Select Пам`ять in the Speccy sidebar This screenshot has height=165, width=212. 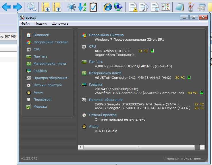pyautogui.click(x=40, y=56)
